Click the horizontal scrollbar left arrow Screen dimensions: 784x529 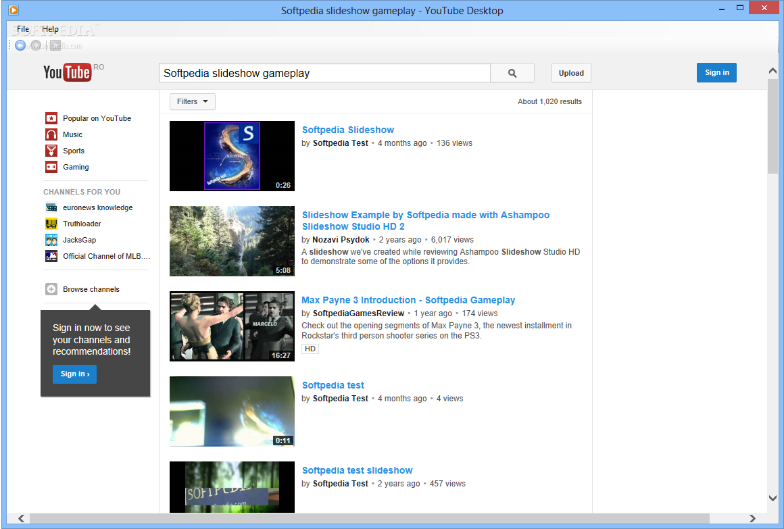click(21, 518)
